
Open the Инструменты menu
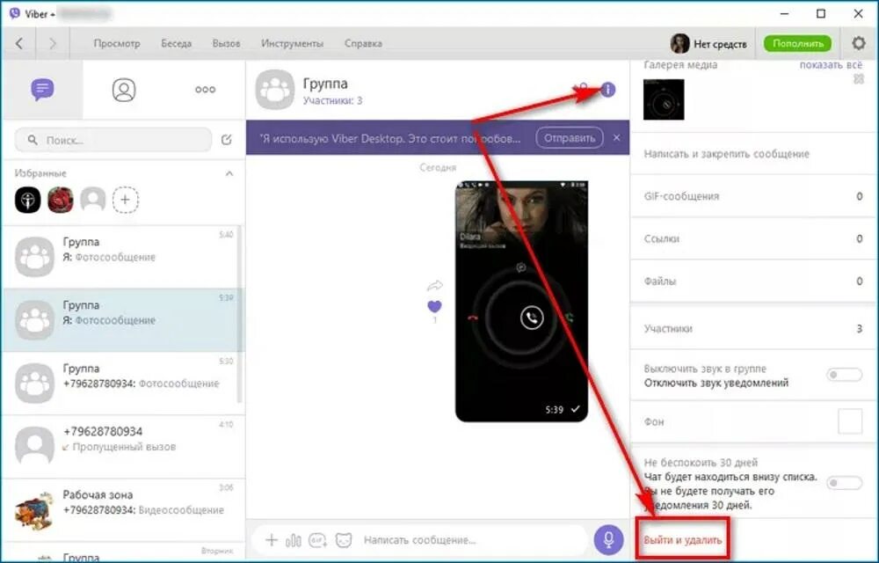(292, 43)
